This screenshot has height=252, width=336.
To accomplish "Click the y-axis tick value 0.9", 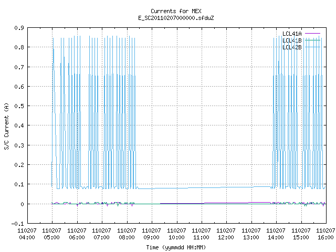I will click(19, 28).
